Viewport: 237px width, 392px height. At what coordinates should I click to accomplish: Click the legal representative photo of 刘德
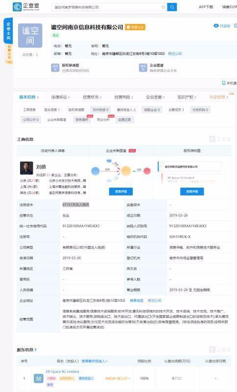point(26,168)
